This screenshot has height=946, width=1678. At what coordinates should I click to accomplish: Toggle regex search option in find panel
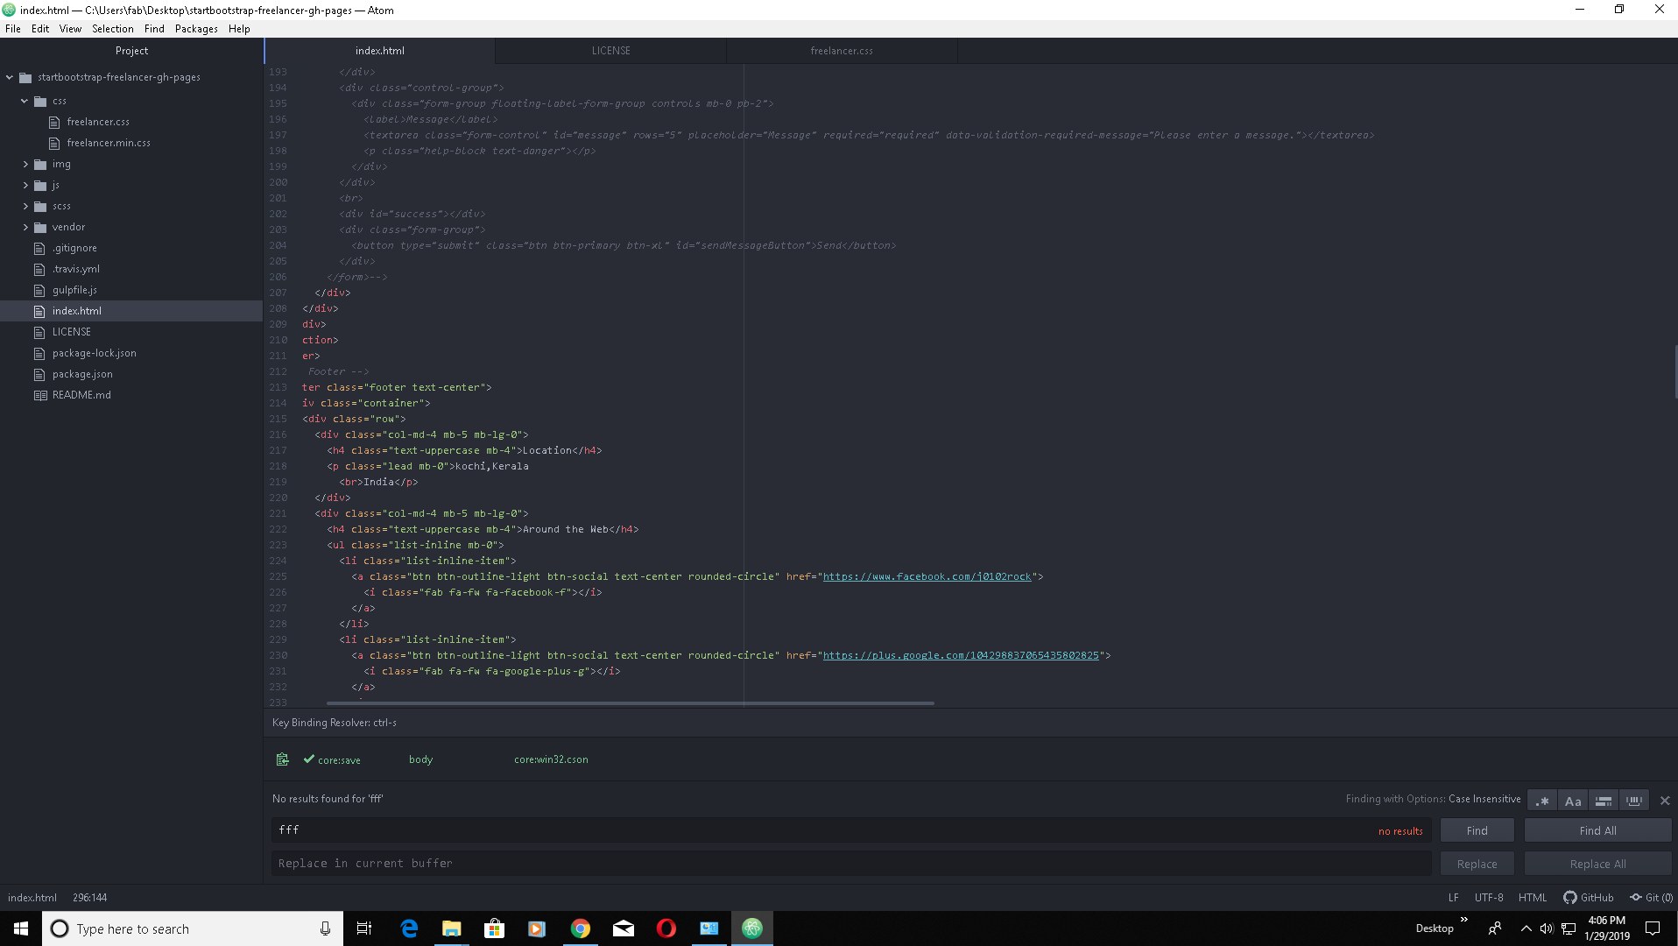pyautogui.click(x=1542, y=801)
